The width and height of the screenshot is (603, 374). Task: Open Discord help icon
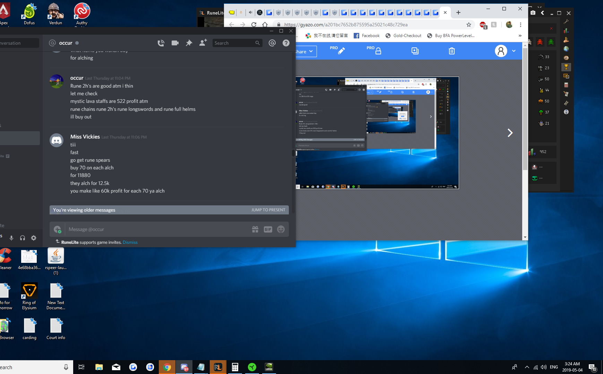point(286,43)
